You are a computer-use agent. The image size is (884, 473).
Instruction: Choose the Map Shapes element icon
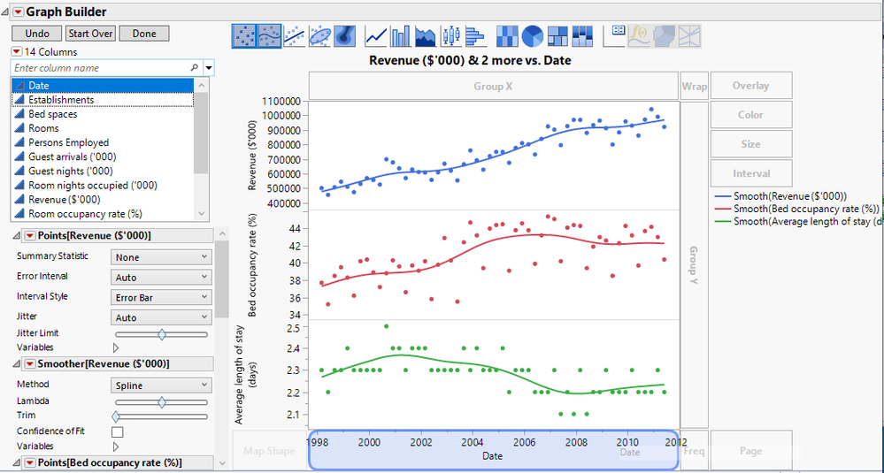tap(665, 36)
